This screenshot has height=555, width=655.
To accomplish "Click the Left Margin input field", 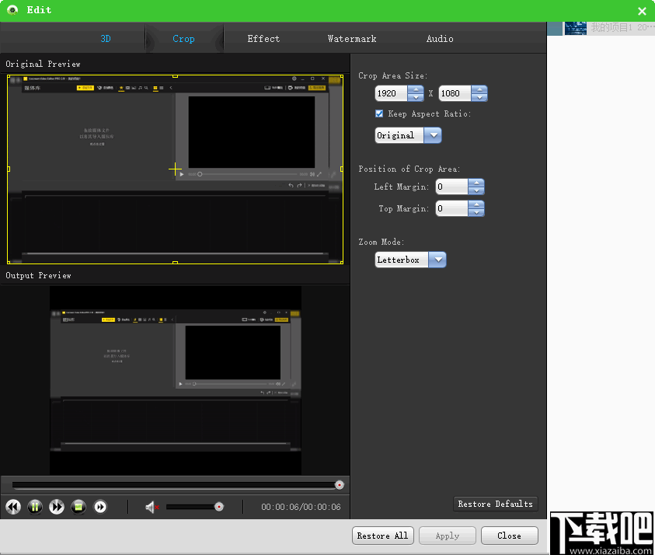I will (x=451, y=187).
